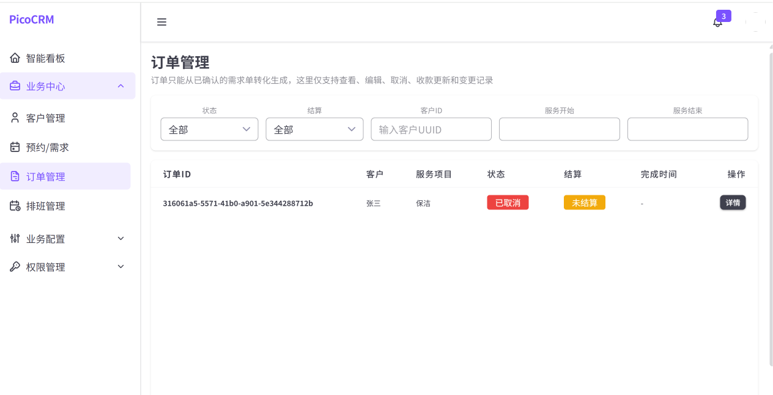Click the briefcase icon beside 业务中心
The image size is (773, 395).
pos(15,86)
